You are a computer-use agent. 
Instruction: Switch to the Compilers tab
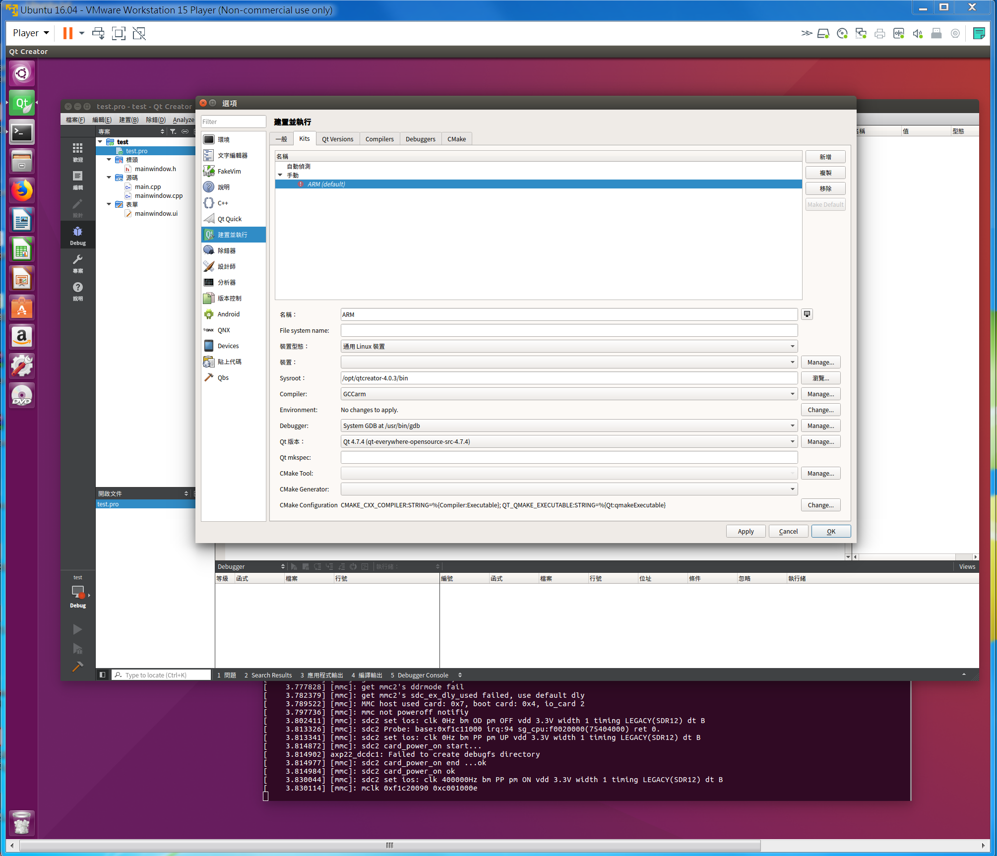(x=379, y=139)
